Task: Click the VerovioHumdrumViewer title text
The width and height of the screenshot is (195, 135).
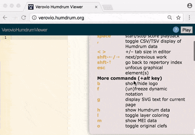Action: (24, 30)
